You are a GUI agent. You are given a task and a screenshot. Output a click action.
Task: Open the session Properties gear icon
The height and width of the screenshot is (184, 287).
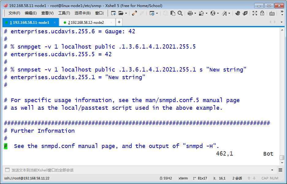click(x=152, y=13)
